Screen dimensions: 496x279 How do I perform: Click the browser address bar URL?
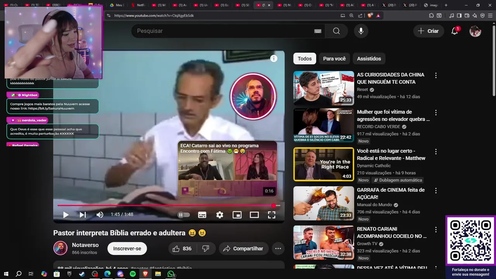(154, 15)
